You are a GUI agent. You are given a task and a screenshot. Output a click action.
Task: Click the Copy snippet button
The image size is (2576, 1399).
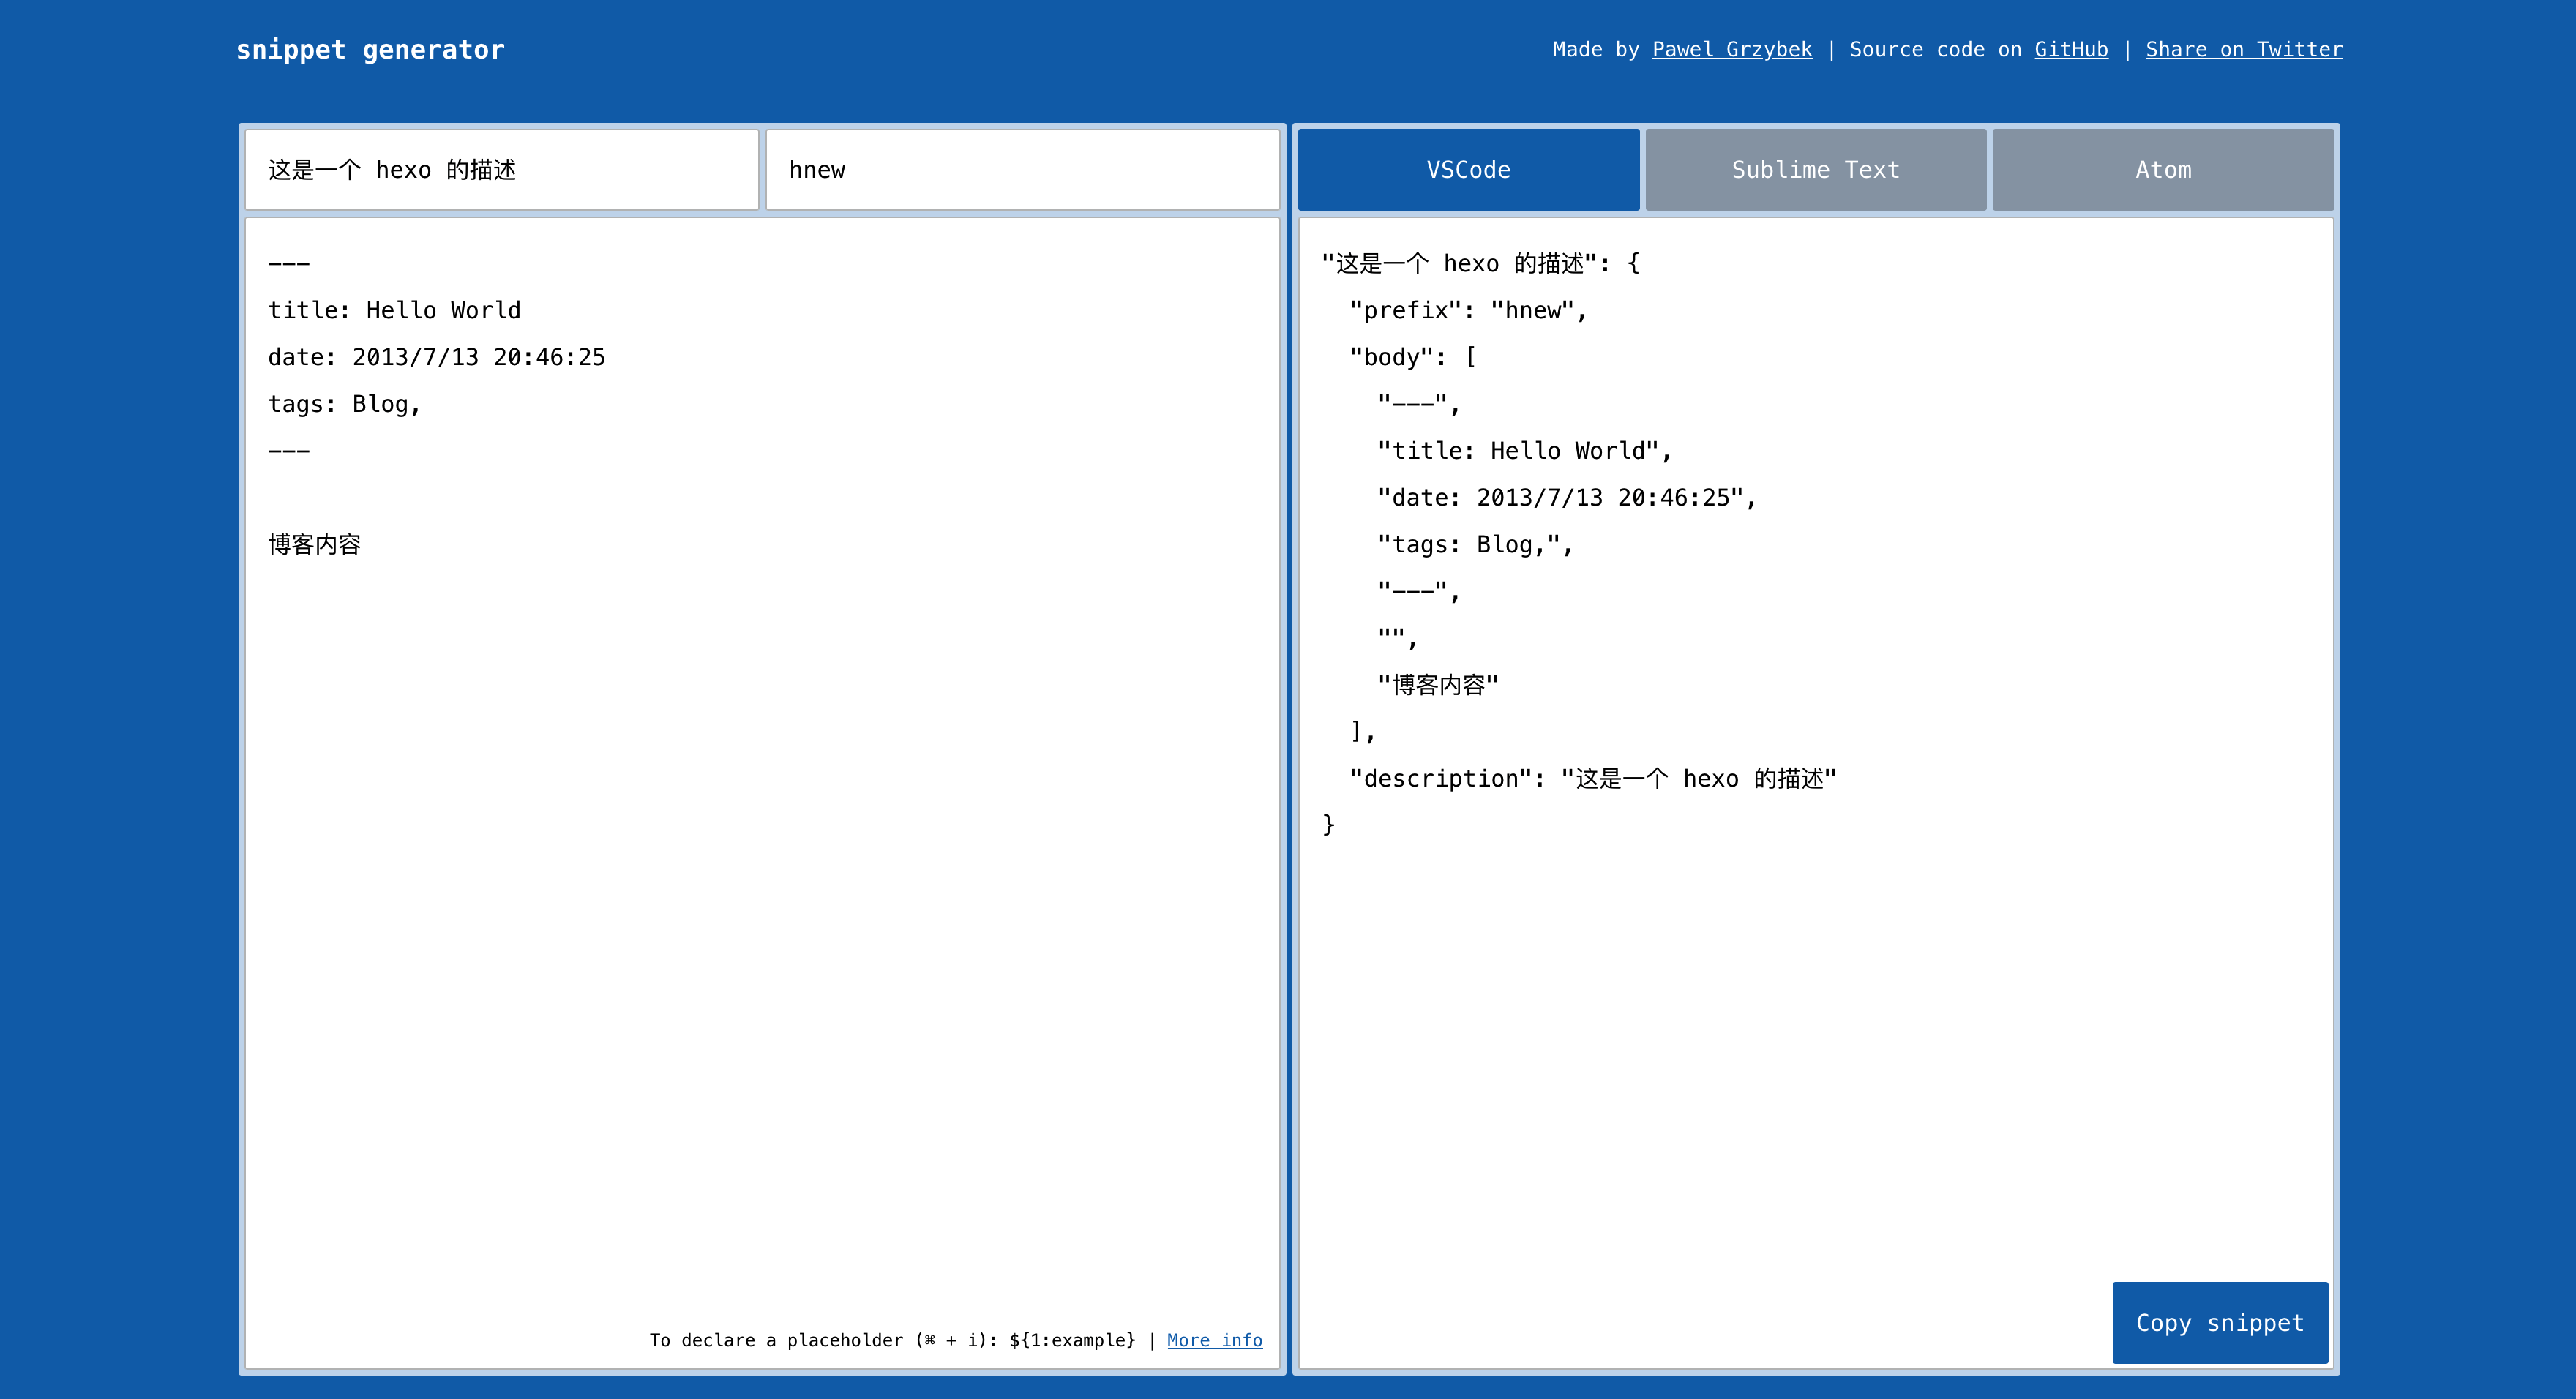point(2219,1322)
